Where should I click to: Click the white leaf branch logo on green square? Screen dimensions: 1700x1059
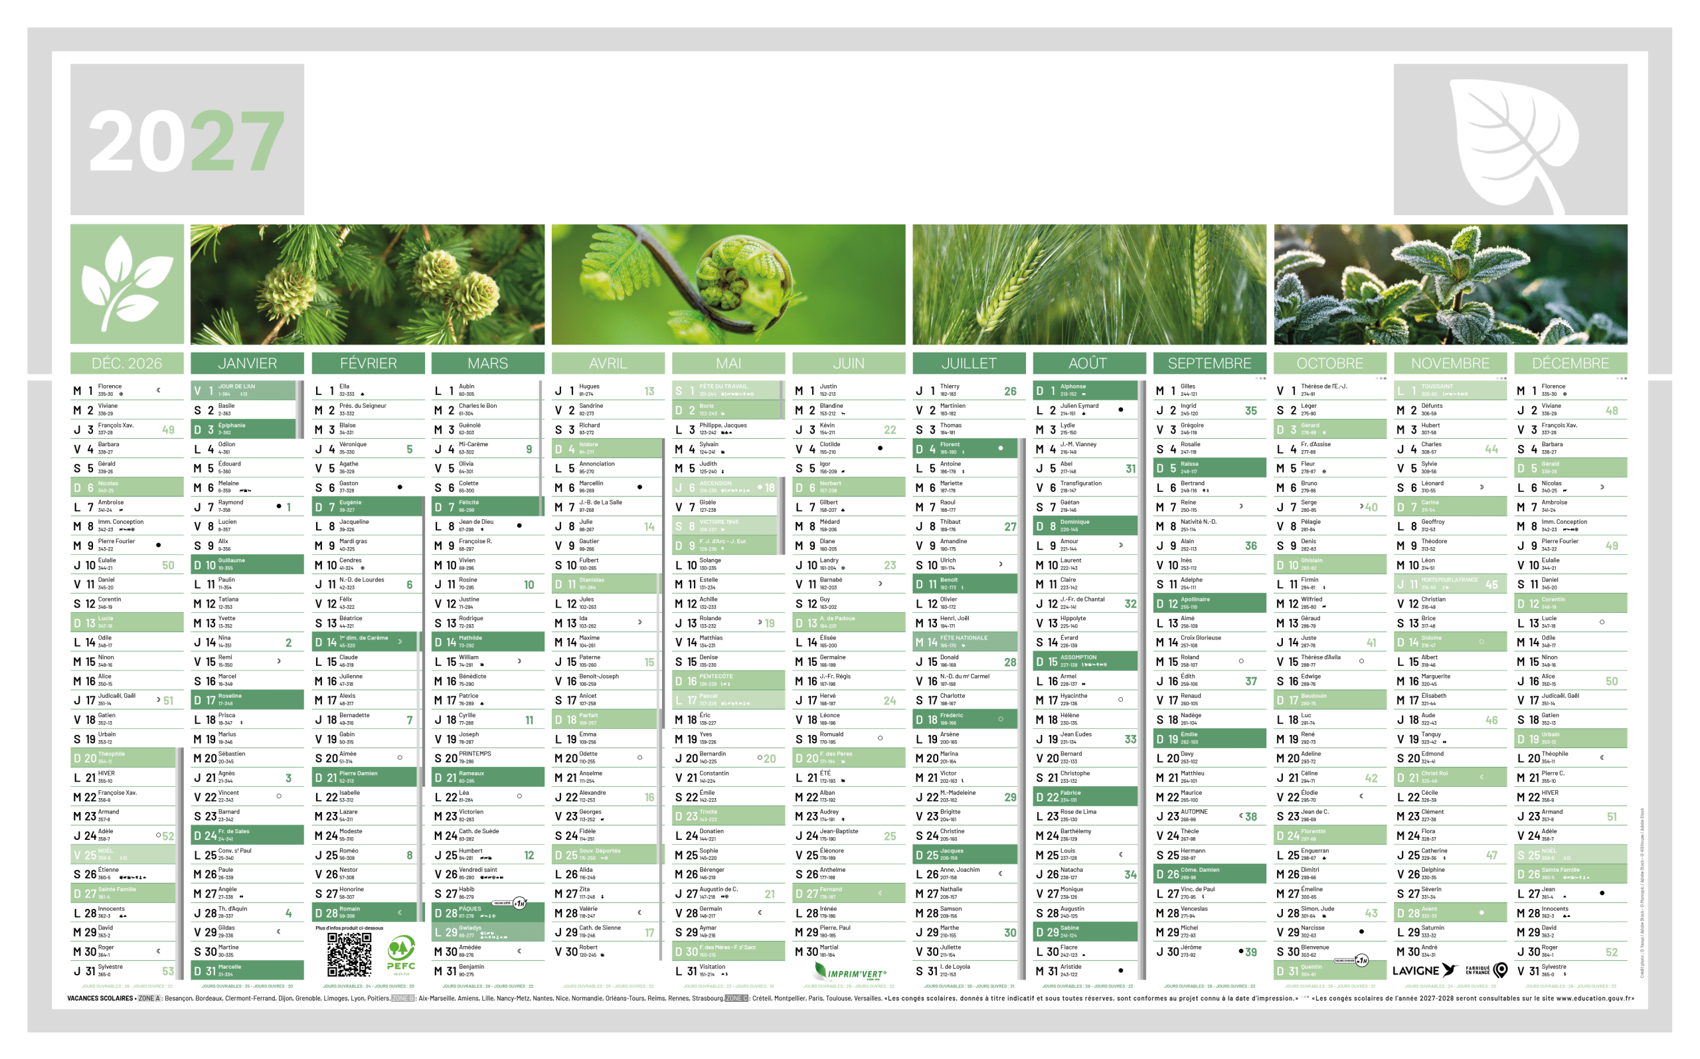(127, 284)
